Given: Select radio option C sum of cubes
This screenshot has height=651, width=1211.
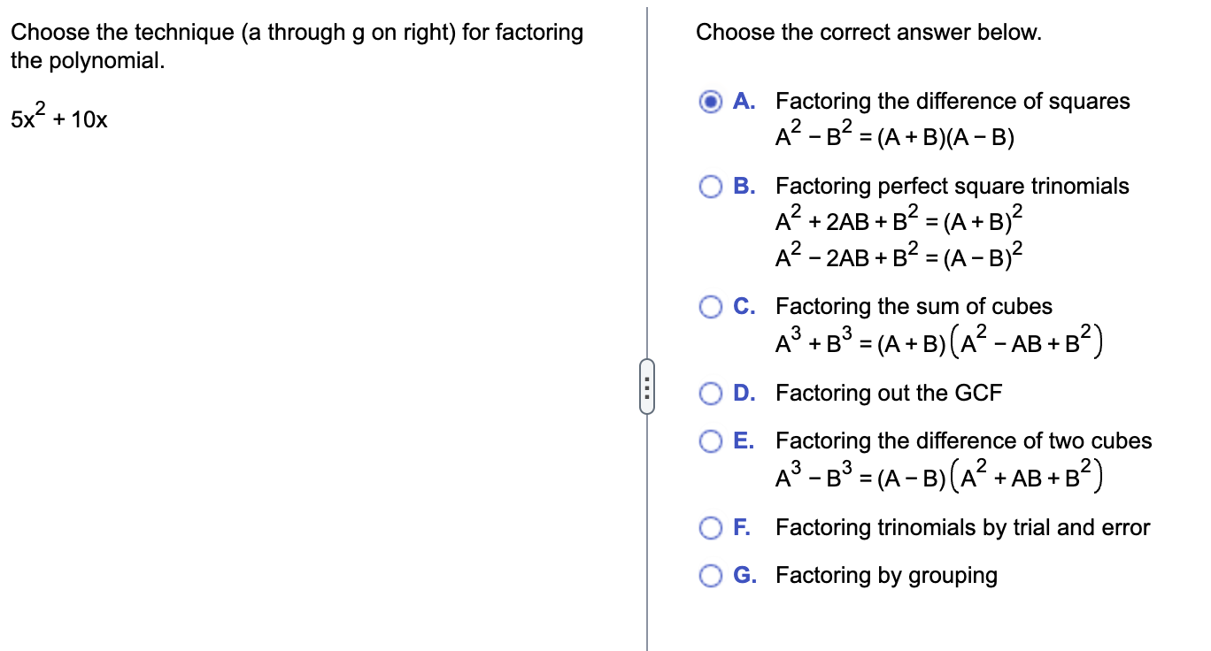Looking at the screenshot, I should tap(712, 307).
